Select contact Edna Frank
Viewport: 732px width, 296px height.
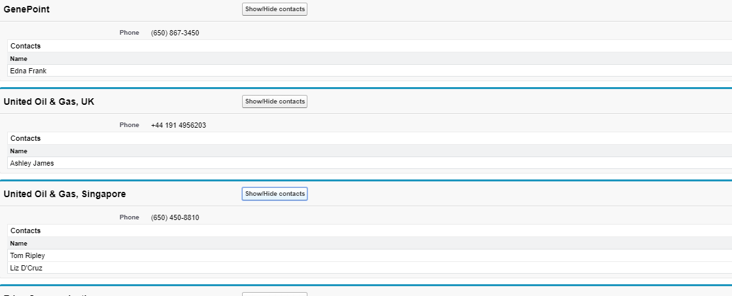(28, 71)
